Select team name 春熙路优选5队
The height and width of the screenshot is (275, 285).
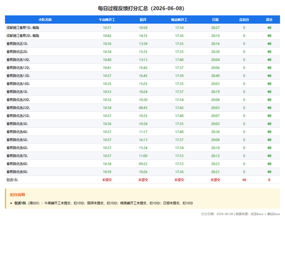[x=17, y=140]
